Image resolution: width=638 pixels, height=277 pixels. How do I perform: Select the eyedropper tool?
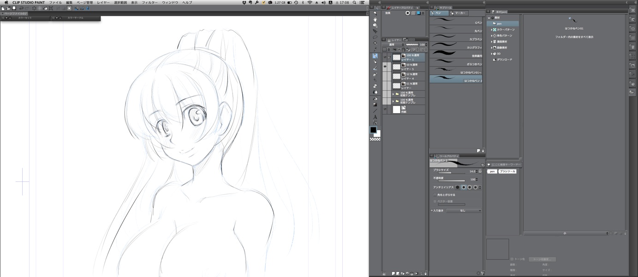pyautogui.click(x=375, y=49)
